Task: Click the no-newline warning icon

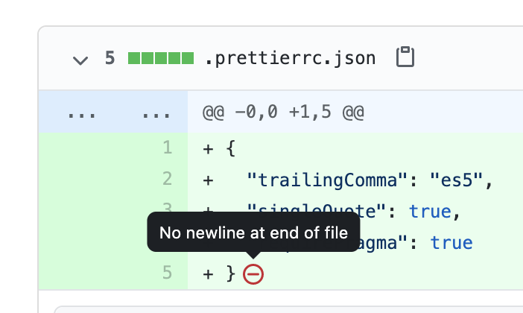Action: (253, 274)
